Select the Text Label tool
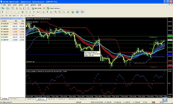 (x=34, y=12)
